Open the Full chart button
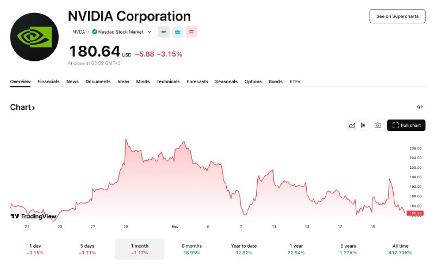The width and height of the screenshot is (435, 270). (x=406, y=125)
